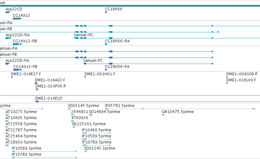
Task: Click the 4769936 EST label
Action: click(x=80, y=118)
